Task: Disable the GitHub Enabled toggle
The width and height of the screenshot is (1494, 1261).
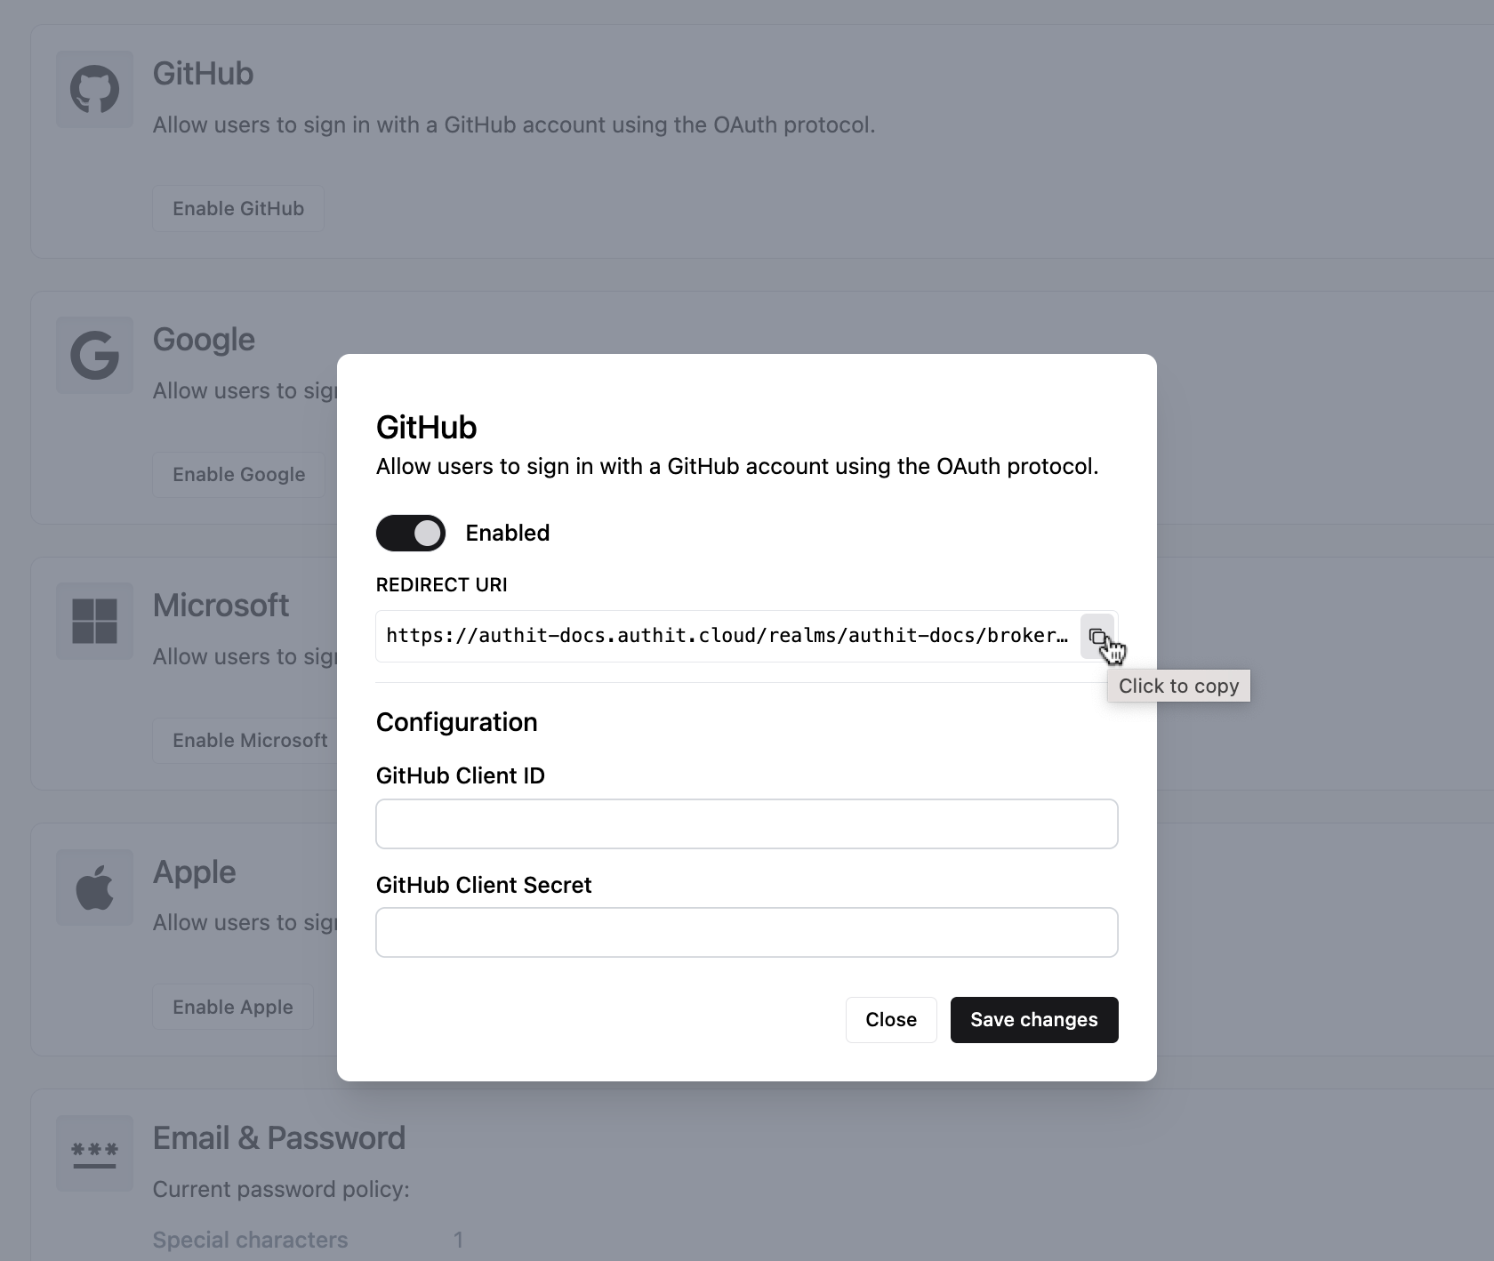Action: (x=410, y=533)
